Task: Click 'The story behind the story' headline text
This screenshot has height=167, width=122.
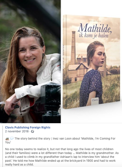Action: click(32, 139)
